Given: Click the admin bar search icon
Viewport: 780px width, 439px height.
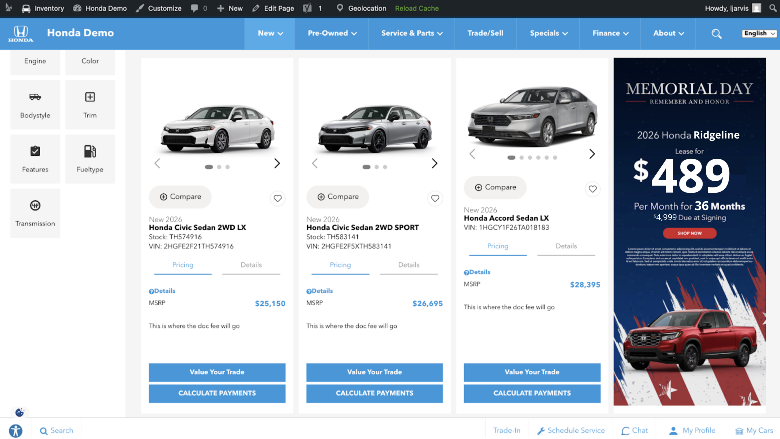Looking at the screenshot, I should (x=773, y=8).
